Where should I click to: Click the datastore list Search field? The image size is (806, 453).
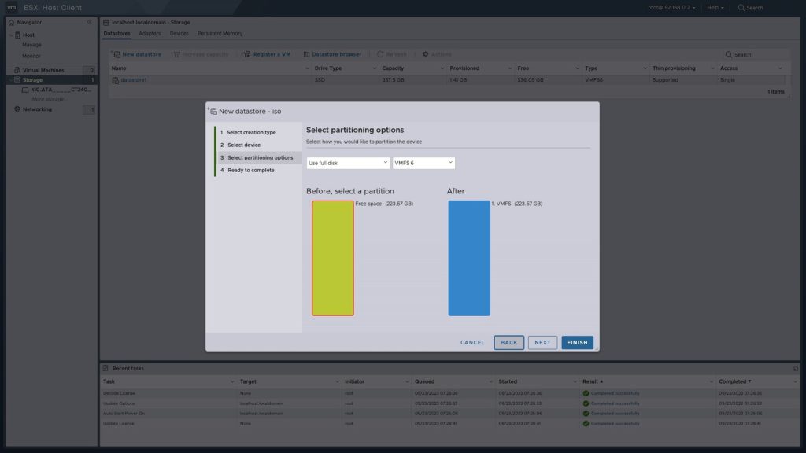756,54
